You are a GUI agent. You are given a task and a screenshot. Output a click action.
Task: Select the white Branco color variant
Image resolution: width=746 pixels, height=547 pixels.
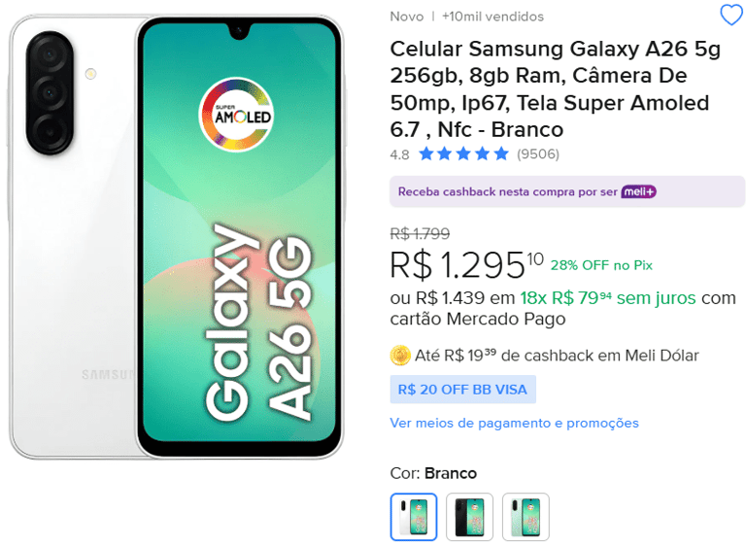point(414,517)
